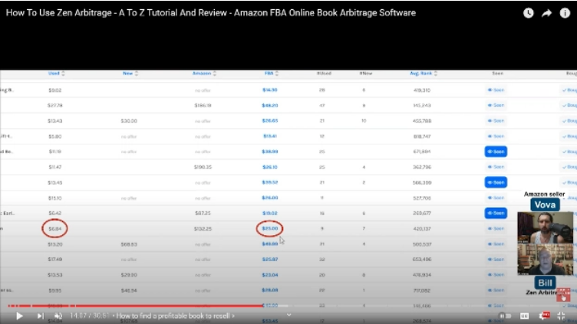Click Vova's webcam thumbnail
The image size is (577, 324).
click(x=545, y=227)
